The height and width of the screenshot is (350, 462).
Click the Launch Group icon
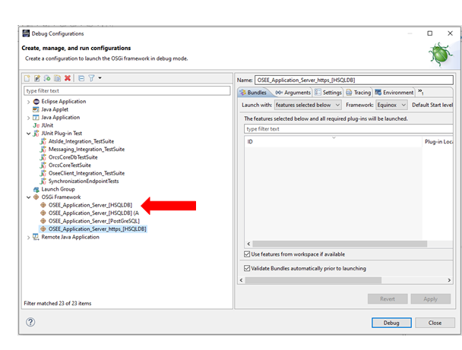pos(36,189)
